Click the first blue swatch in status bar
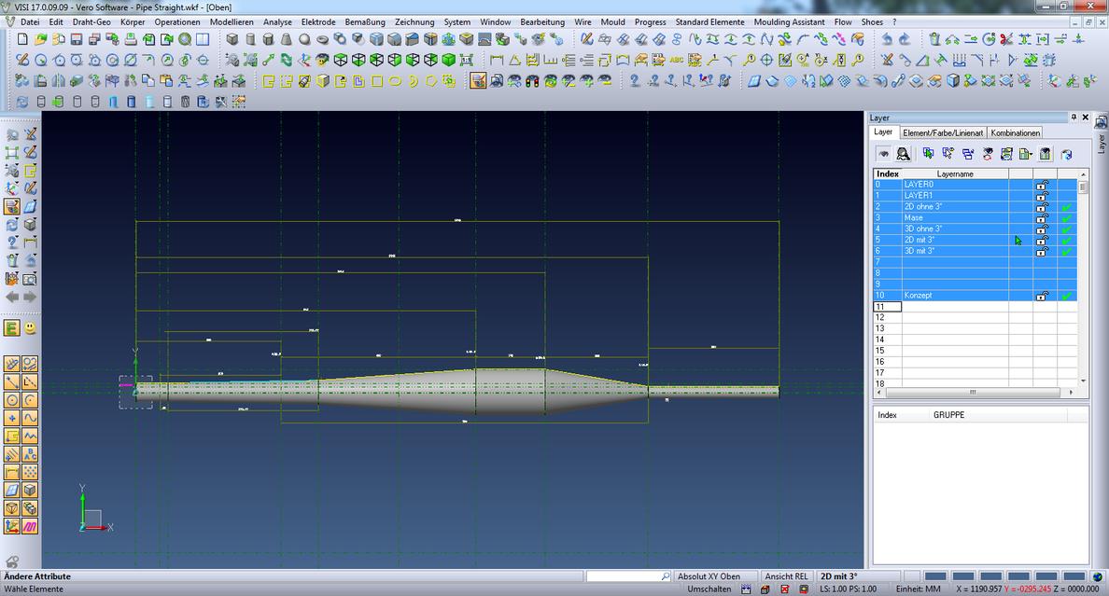 (935, 576)
